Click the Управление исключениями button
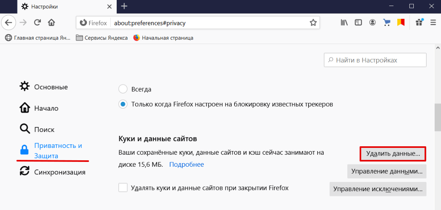 (378, 189)
